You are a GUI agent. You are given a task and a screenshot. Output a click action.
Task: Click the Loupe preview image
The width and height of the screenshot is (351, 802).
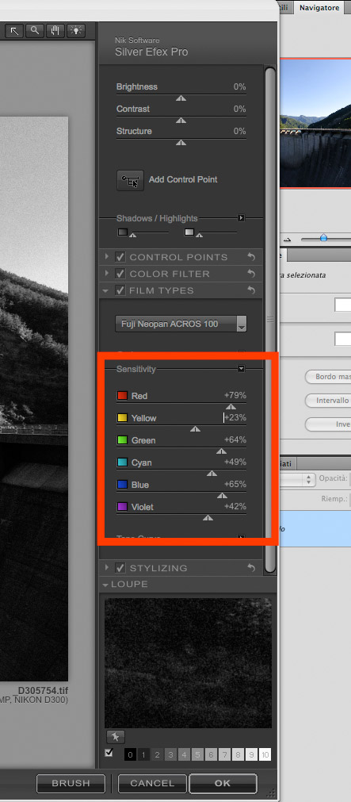pos(188,663)
